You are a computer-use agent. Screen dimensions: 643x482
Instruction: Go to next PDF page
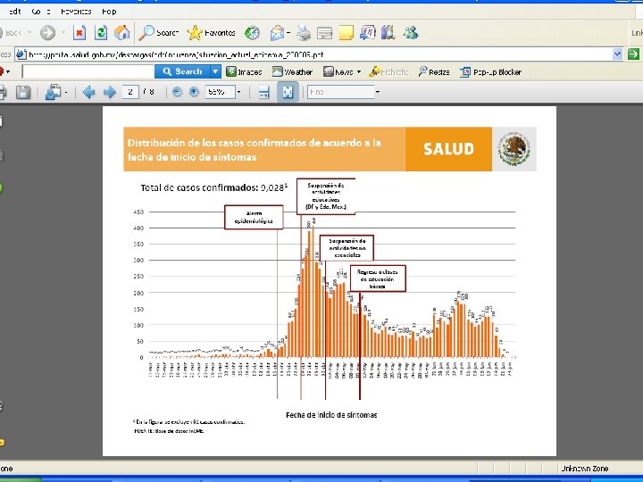tap(110, 92)
